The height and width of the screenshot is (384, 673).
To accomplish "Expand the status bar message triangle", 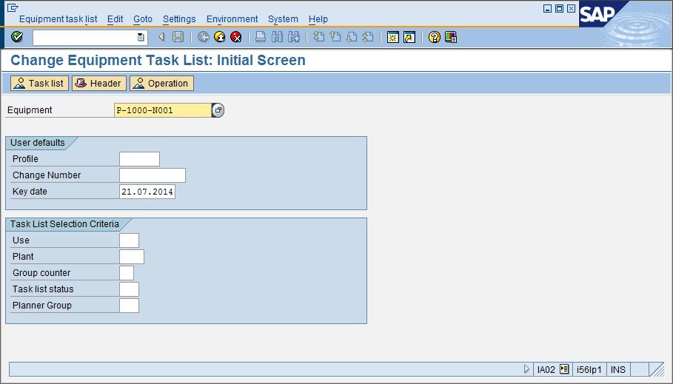I will click(526, 369).
